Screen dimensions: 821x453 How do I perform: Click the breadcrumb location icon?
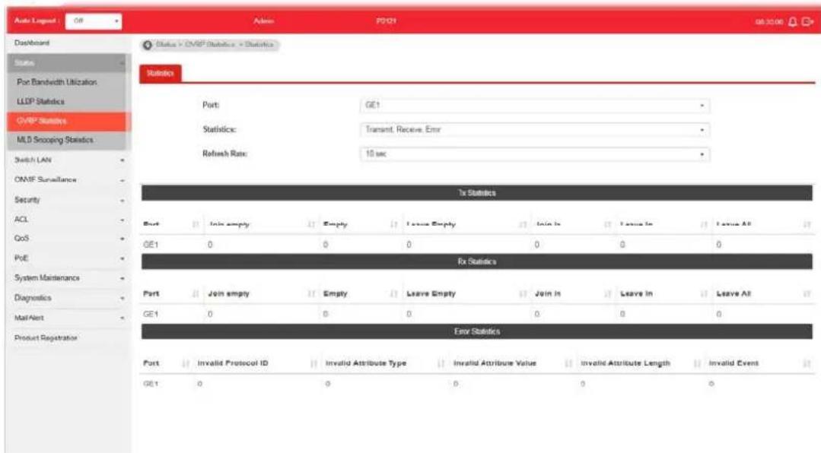point(148,45)
